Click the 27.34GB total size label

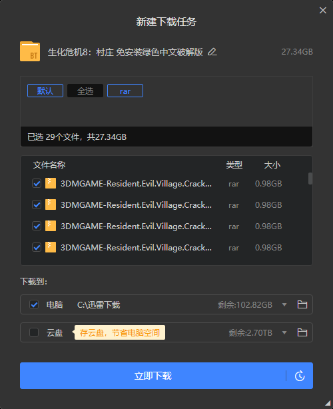click(297, 52)
